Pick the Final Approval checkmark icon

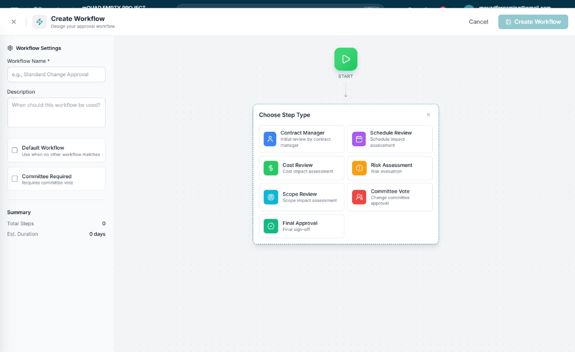271,226
